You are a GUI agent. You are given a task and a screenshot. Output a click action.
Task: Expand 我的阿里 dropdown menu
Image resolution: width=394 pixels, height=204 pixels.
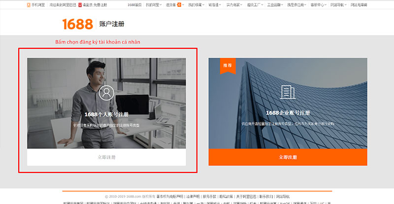point(154,5)
